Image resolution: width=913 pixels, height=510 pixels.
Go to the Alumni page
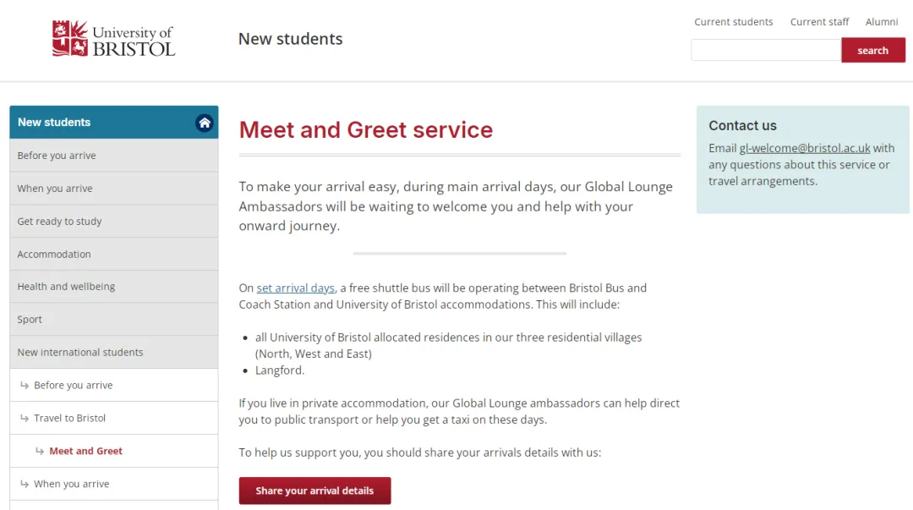tap(882, 21)
